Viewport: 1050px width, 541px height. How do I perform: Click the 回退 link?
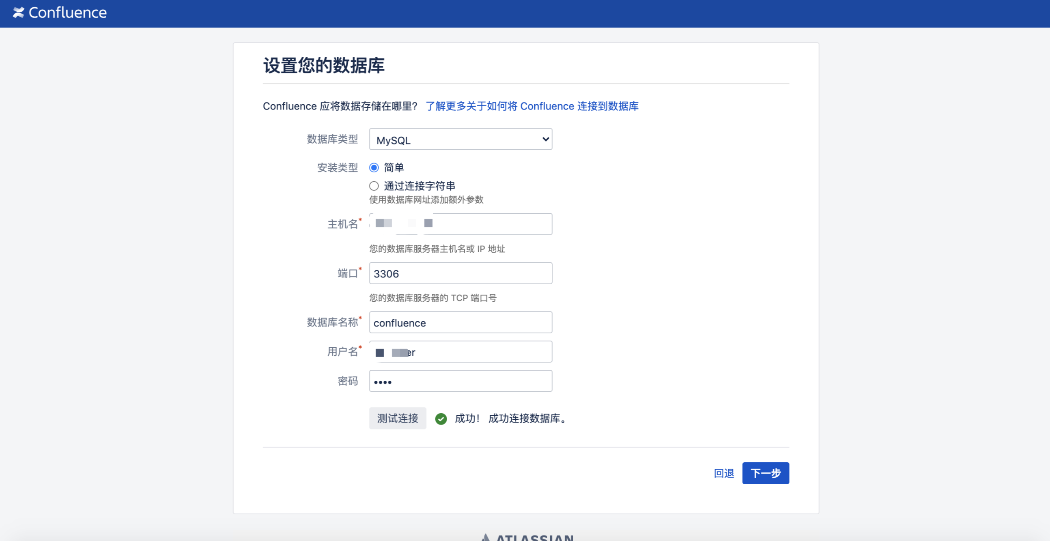click(723, 473)
